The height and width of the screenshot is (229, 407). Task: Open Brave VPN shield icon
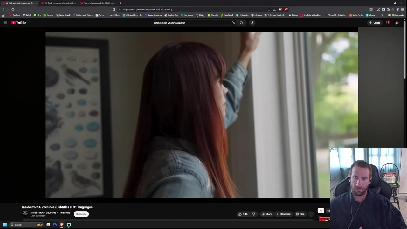[397, 10]
